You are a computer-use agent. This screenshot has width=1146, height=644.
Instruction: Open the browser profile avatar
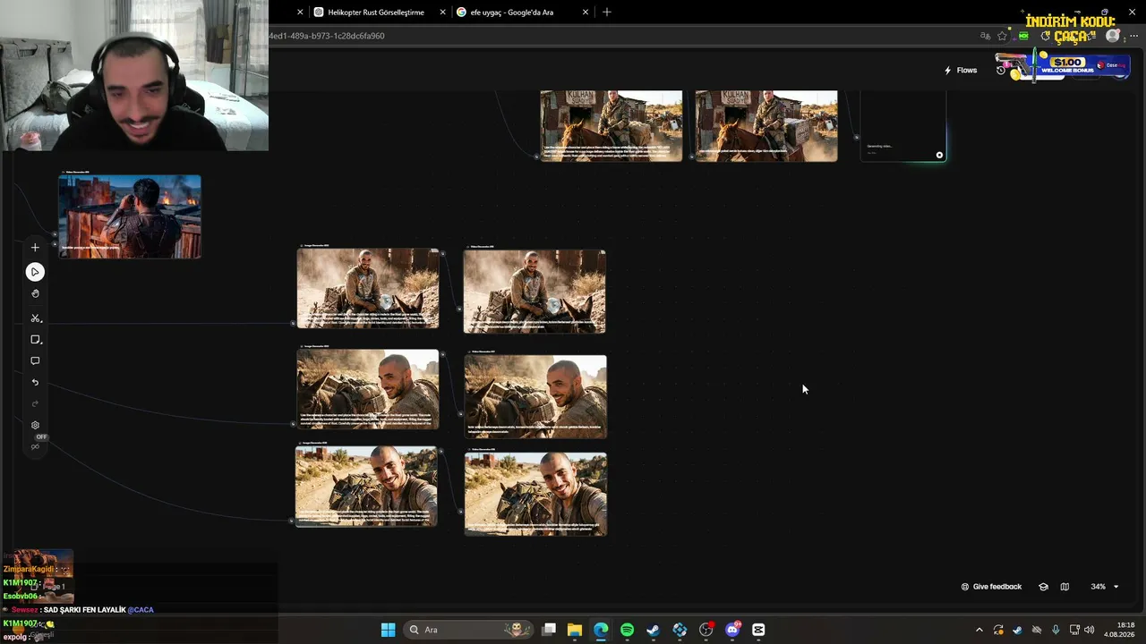click(x=1113, y=36)
